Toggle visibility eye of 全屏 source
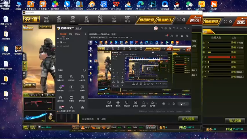Image resolution: width=247 pixels, height=139 pixels. (58, 38)
